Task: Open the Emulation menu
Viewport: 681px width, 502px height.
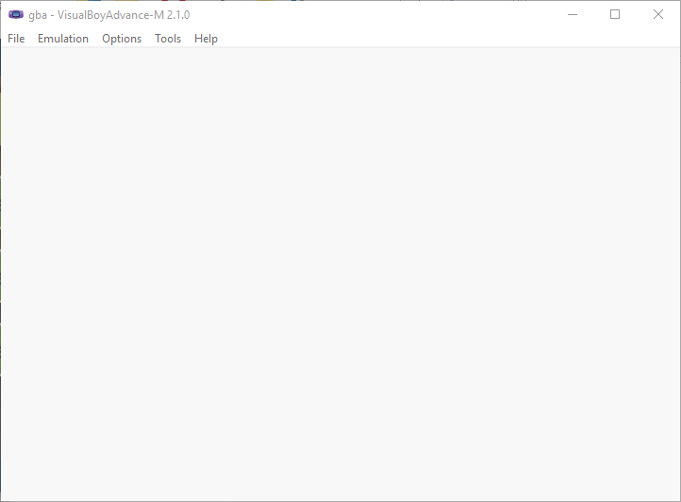Action: pyautogui.click(x=63, y=39)
